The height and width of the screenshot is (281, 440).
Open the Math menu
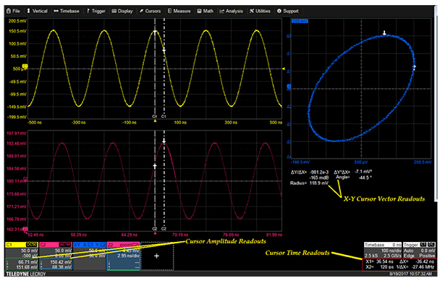click(205, 11)
